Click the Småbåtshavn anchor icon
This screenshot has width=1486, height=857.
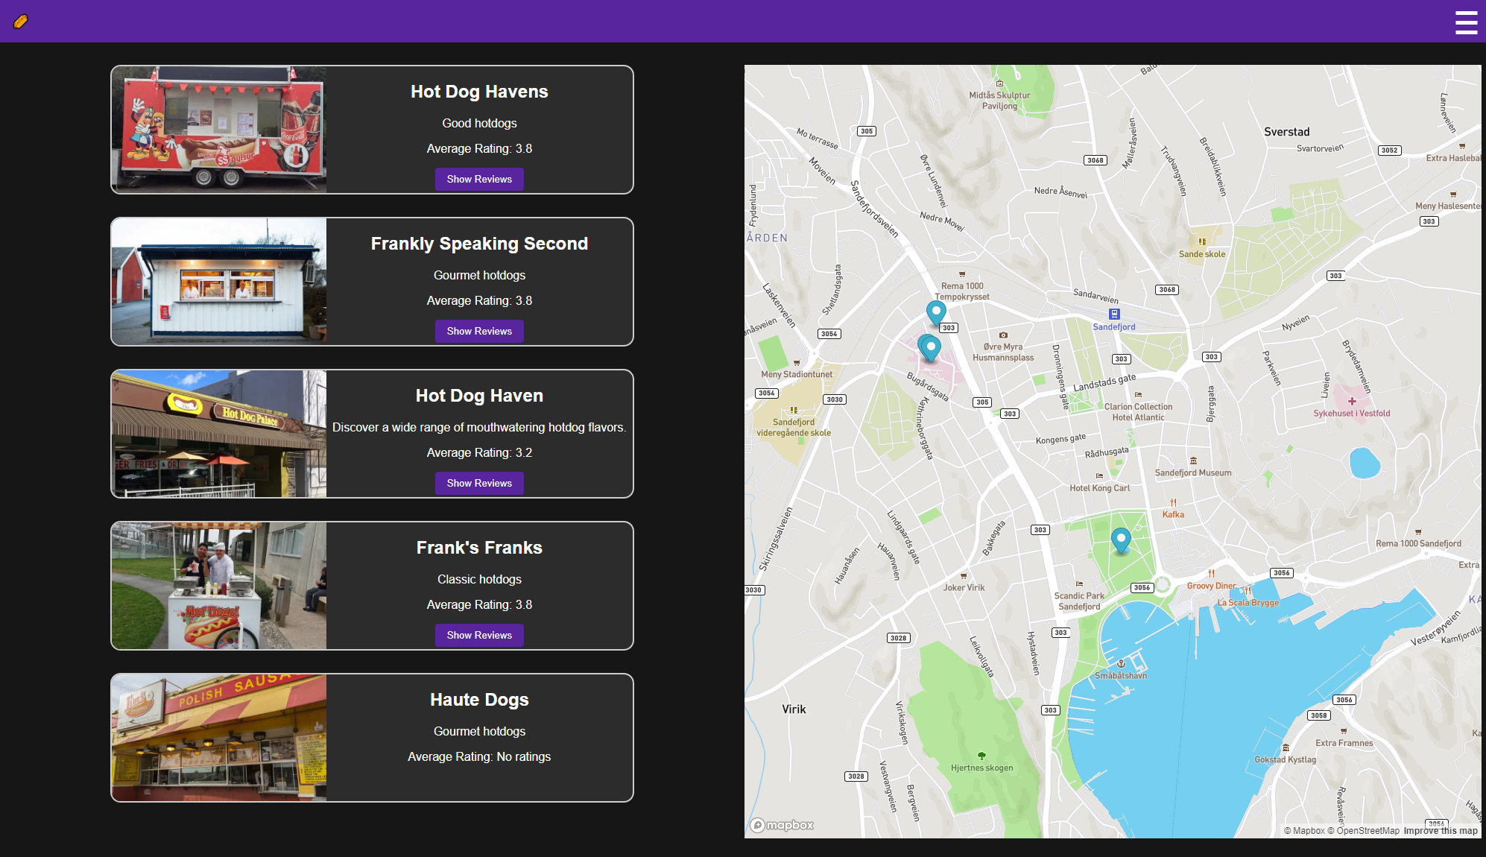pos(1120,664)
